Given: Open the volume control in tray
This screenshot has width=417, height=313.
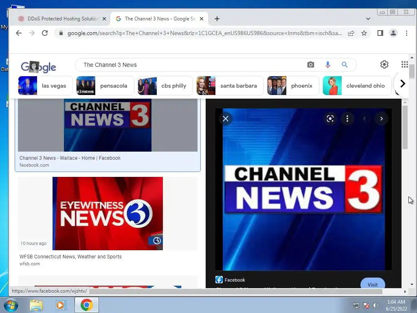Looking at the screenshot, I should 375,305.
